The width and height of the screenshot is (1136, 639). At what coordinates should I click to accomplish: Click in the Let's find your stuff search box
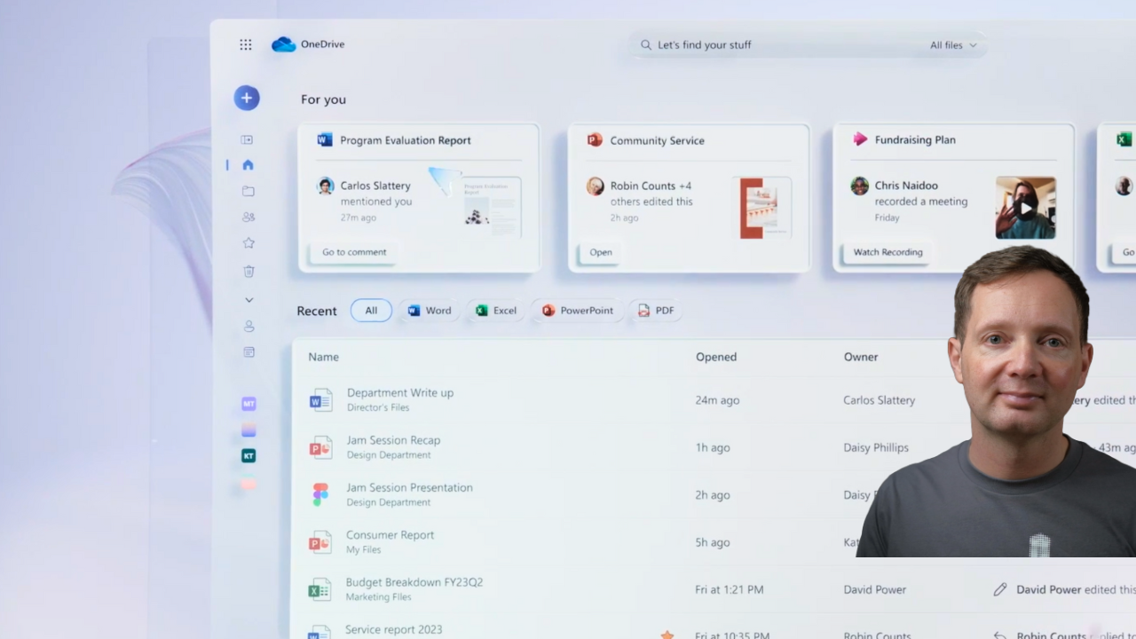click(x=808, y=44)
